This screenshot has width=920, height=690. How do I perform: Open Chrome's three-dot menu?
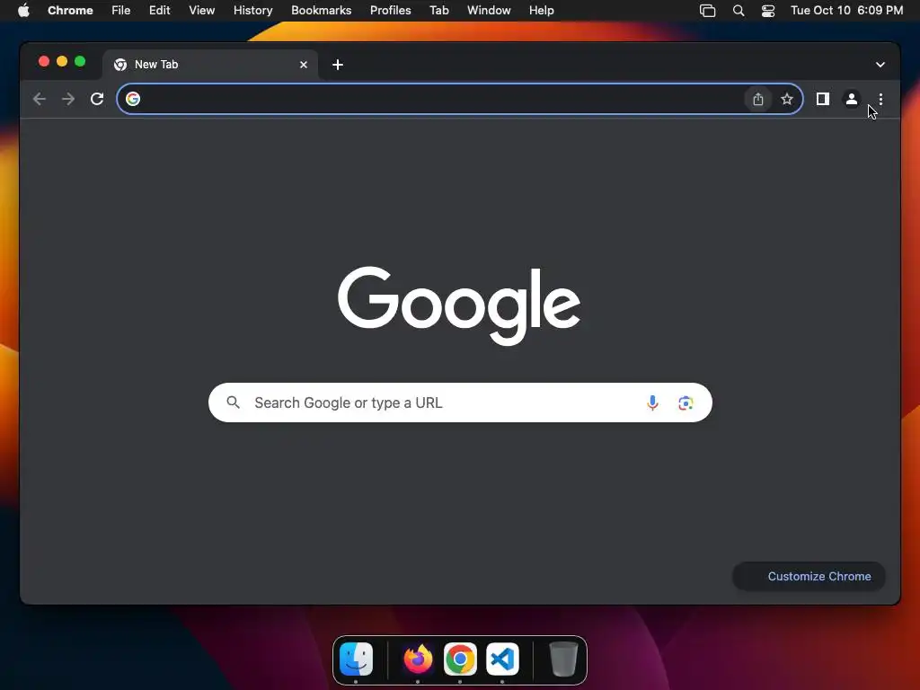pyautogui.click(x=880, y=99)
